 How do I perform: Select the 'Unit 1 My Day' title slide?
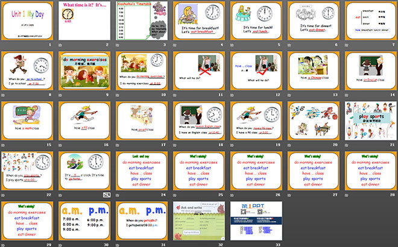[x=27, y=21]
